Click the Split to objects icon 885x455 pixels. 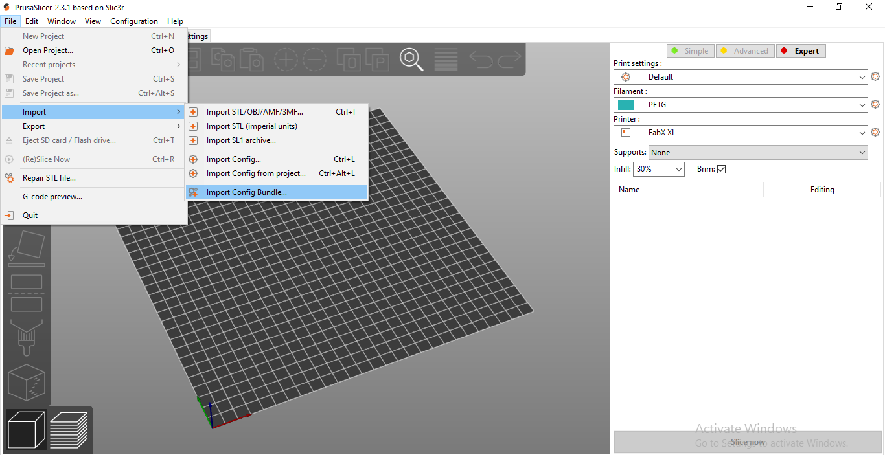tap(349, 60)
